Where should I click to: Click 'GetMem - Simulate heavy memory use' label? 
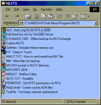(x=30, y=48)
